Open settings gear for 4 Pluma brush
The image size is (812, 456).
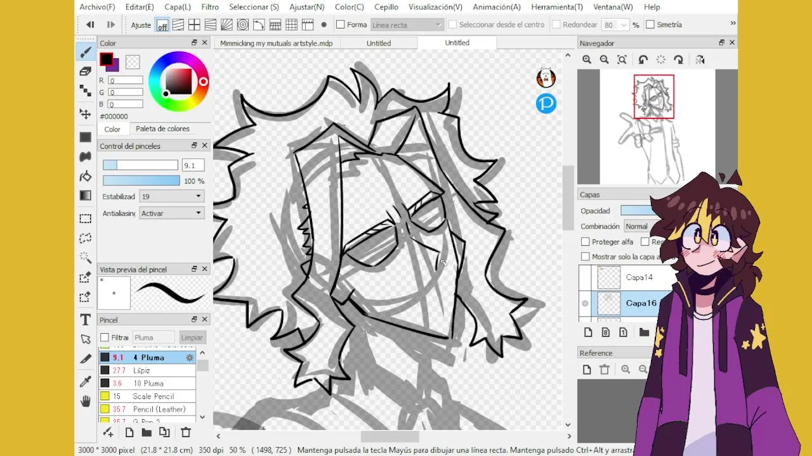189,358
